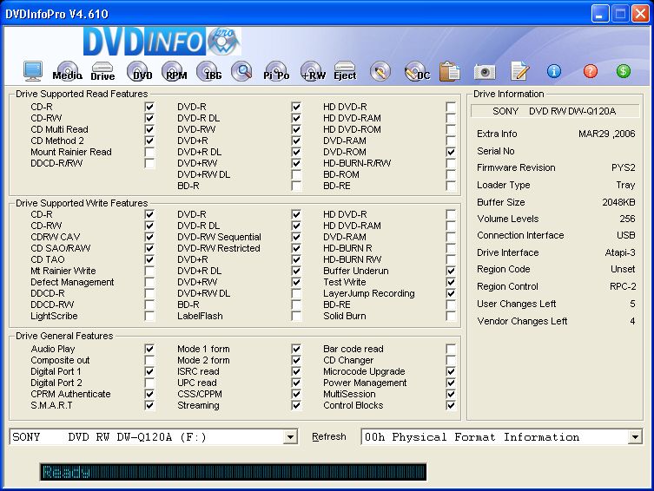Close the DVDInfoPro window
This screenshot has width=654, height=491.
pyautogui.click(x=640, y=15)
